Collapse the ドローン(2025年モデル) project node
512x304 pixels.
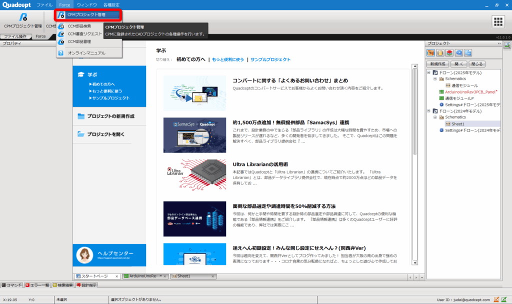coord(428,73)
